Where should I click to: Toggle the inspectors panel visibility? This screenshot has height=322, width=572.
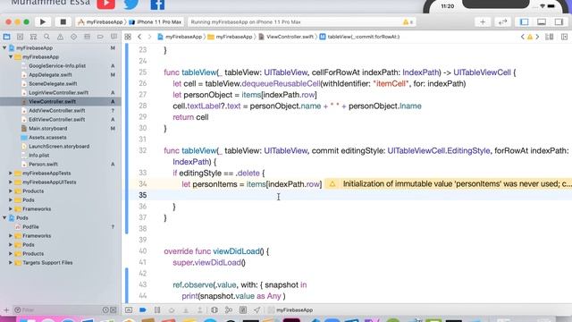click(559, 21)
